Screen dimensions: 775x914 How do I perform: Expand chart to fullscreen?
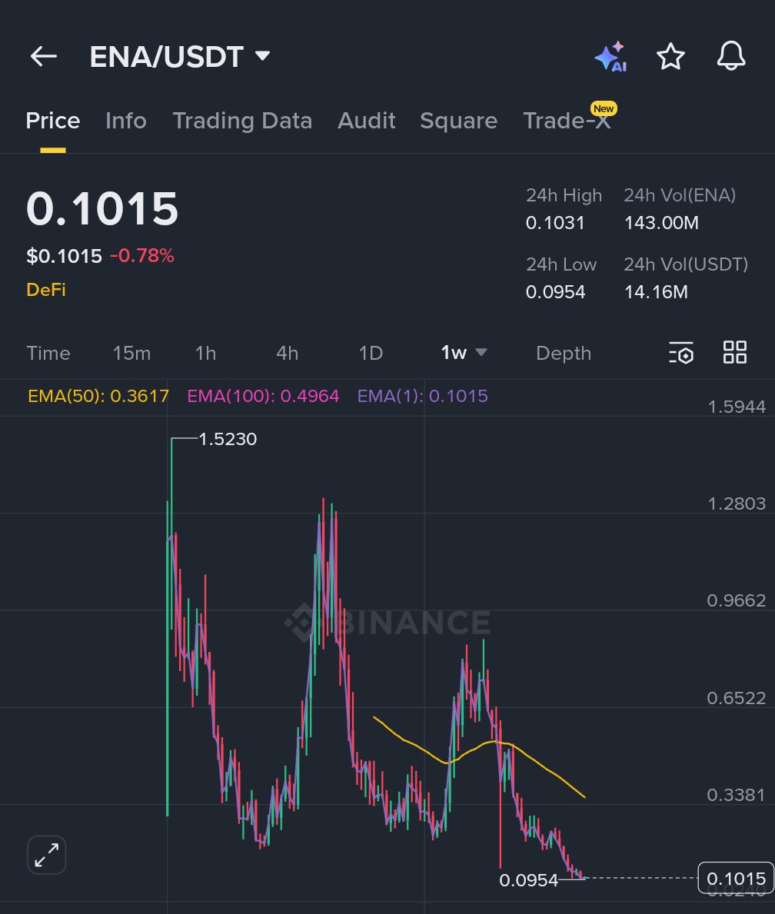pos(47,855)
